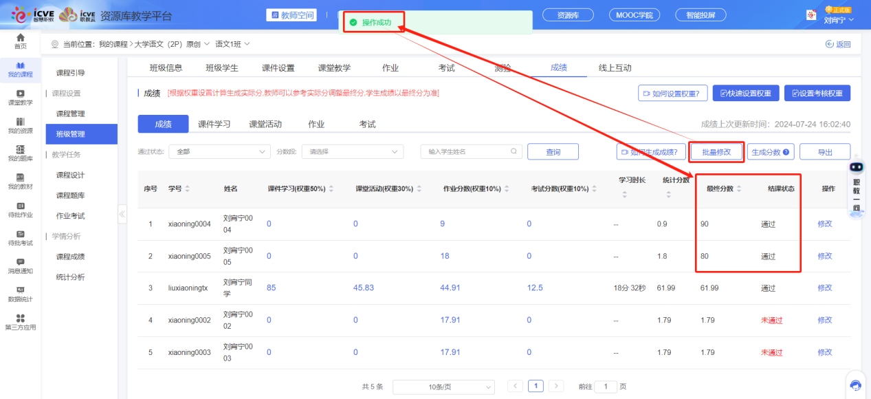Open 待批作业 sidebar icon
871x399 pixels.
point(21,210)
